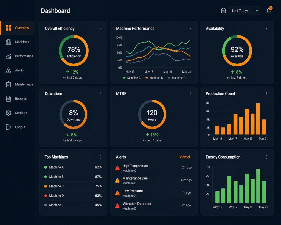Open the High Temperature alert entry
281x225 pixels.
point(153,168)
